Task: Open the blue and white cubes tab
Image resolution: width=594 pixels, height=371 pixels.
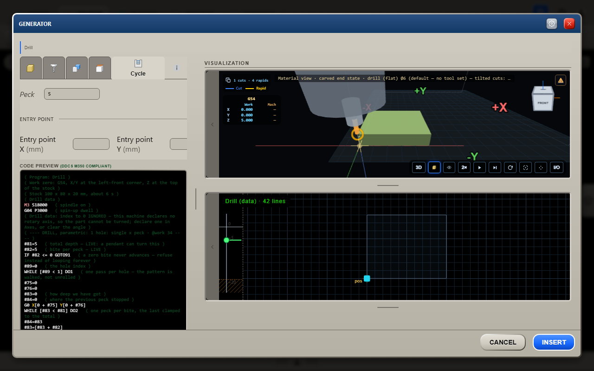Action: pos(77,68)
